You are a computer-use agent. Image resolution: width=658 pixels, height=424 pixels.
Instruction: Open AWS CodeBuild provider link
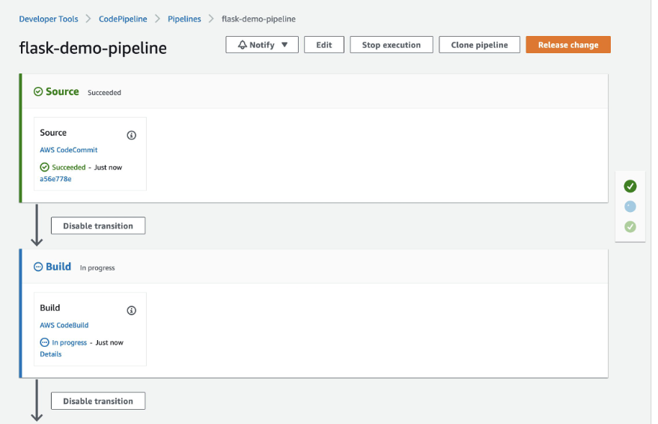tap(64, 325)
